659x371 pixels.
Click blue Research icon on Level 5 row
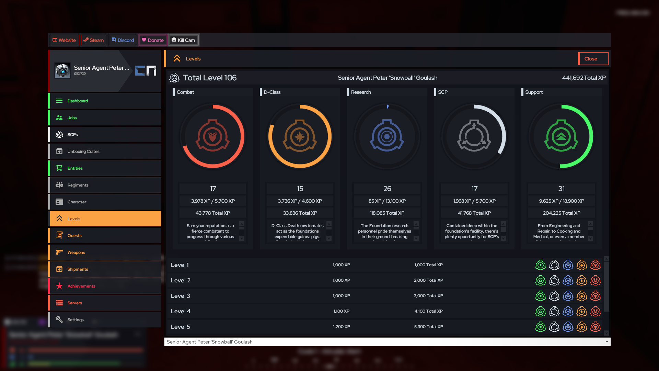point(568,327)
